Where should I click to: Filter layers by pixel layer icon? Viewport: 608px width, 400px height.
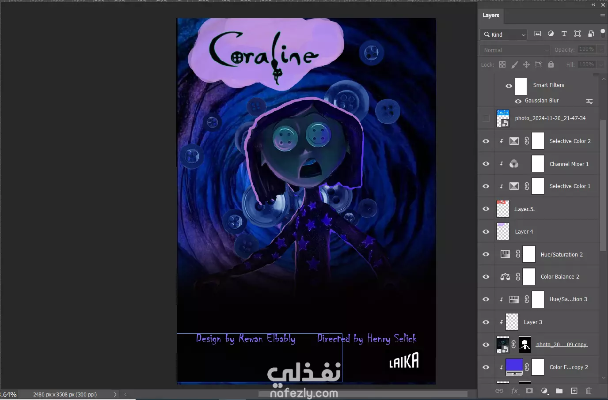pyautogui.click(x=538, y=34)
